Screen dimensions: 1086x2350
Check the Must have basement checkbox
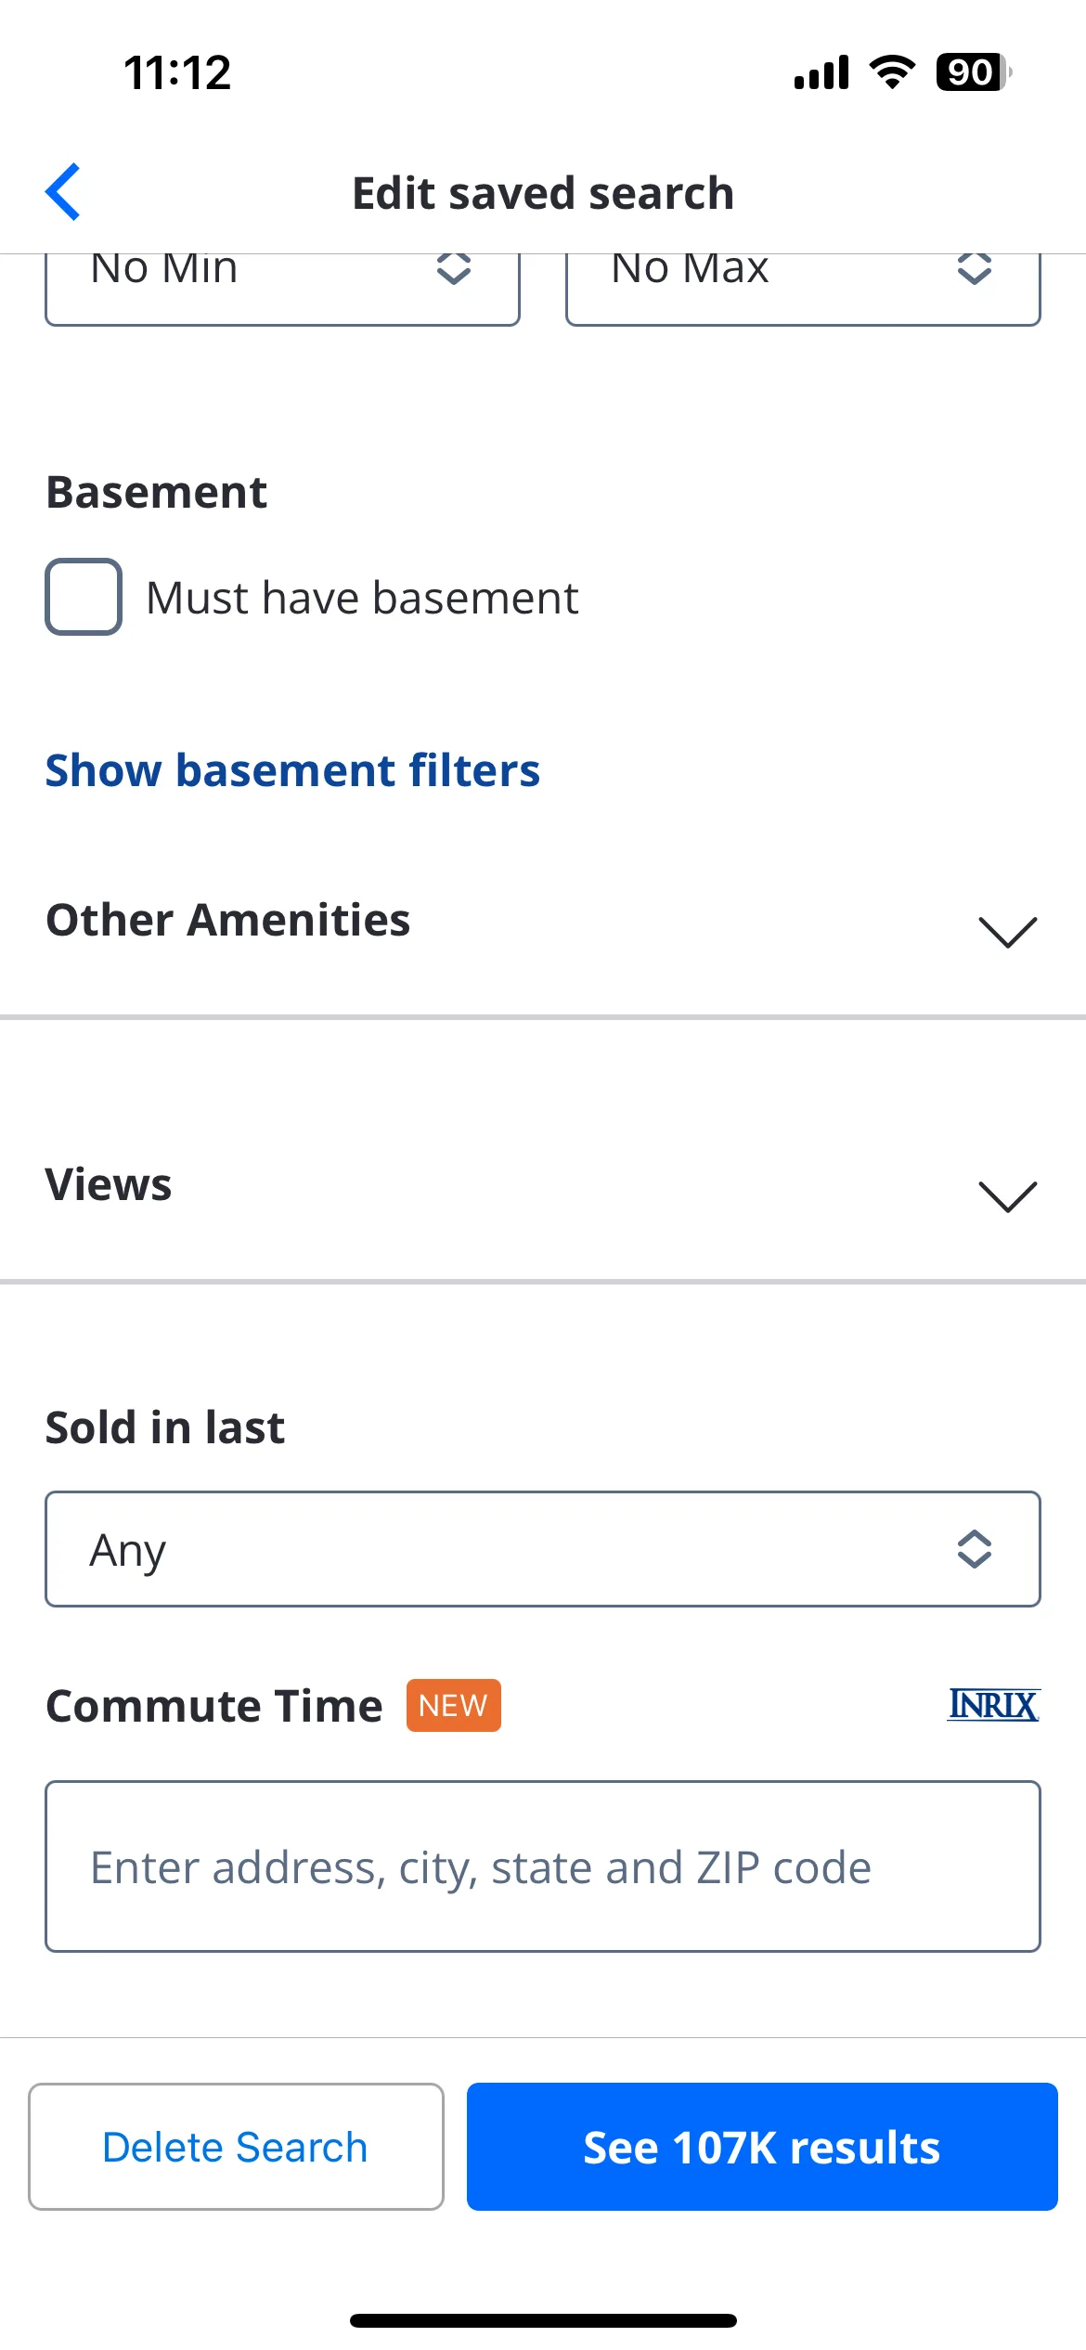pyautogui.click(x=84, y=597)
